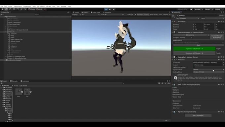Image resolution: width=225 pixels, height=127 pixels.
Task: Open the 16:9 aspect ratio dropdown
Action: point(90,15)
